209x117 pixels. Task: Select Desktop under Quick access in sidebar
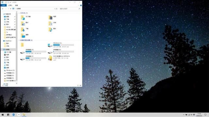click(x=8, y=17)
